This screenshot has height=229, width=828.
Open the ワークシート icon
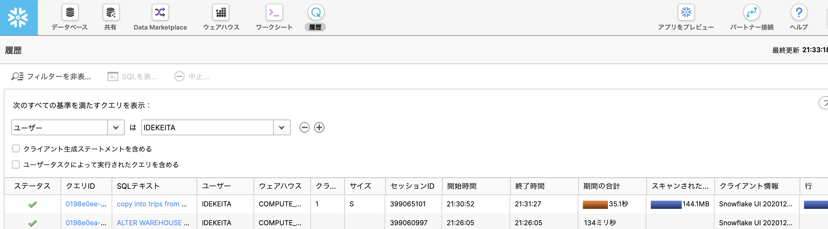(274, 13)
